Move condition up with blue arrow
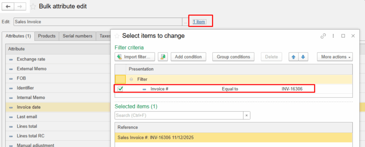Screen dimensions: 365x147 click(x=293, y=57)
